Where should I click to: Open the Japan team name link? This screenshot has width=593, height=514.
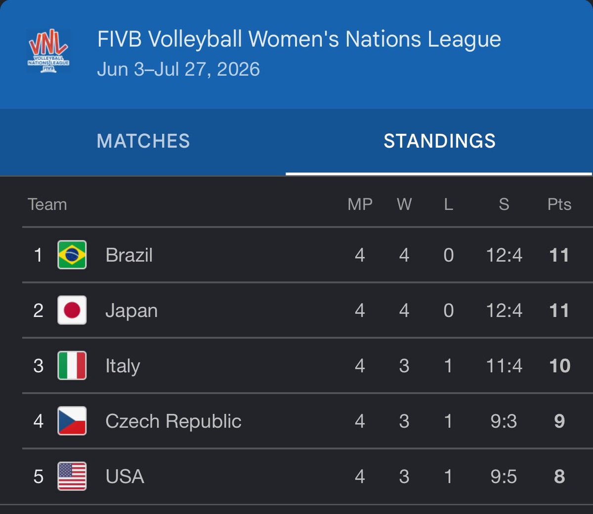pos(131,311)
